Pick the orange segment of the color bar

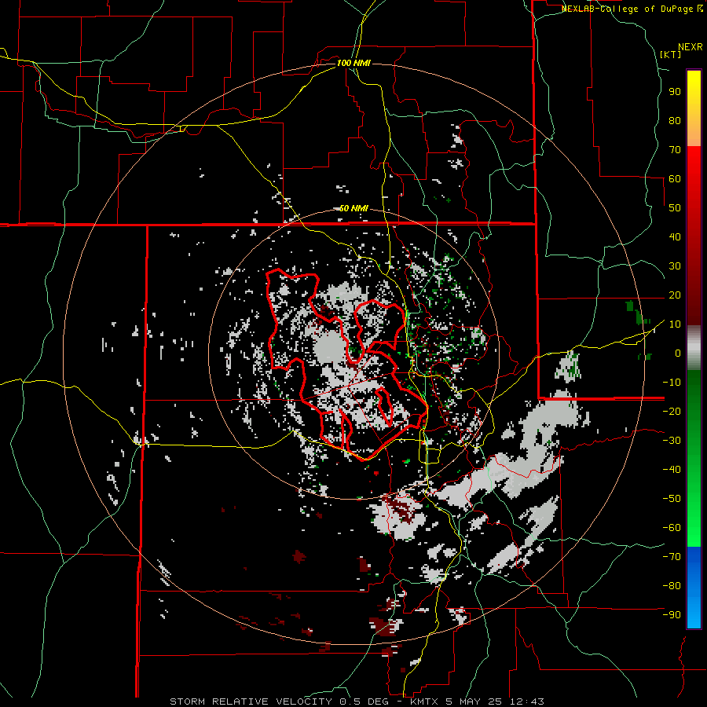(694, 134)
